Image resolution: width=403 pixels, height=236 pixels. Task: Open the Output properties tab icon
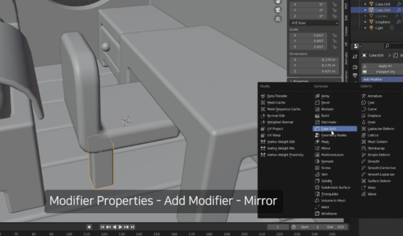click(355, 76)
